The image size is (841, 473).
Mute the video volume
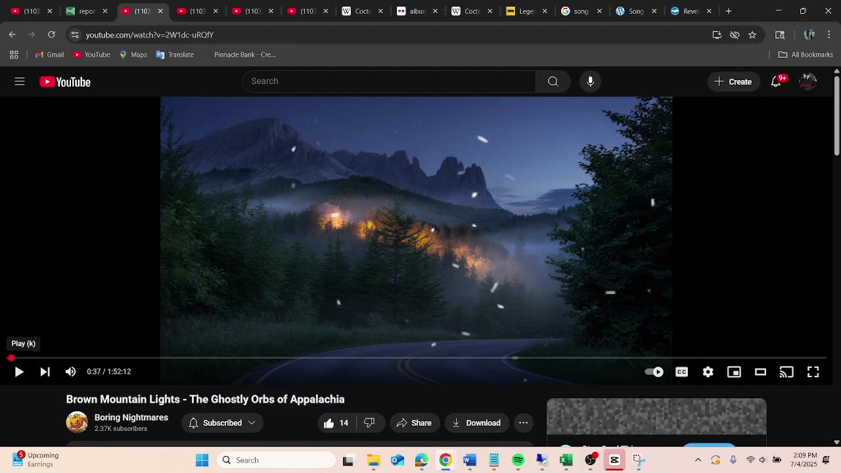click(x=71, y=372)
